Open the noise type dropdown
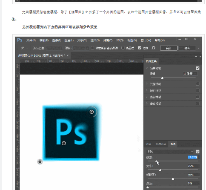The height and width of the screenshot is (190, 206). click(170, 152)
